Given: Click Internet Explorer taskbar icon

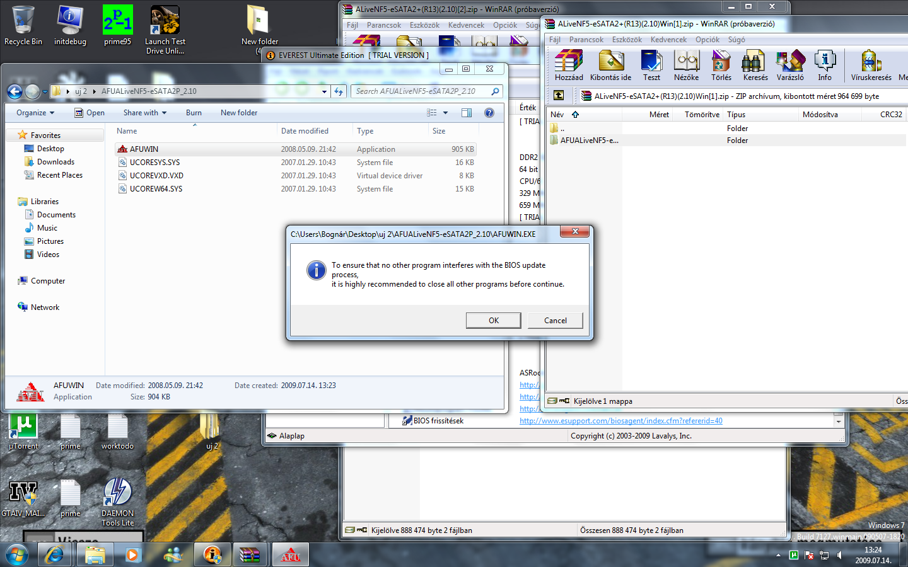Looking at the screenshot, I should (55, 555).
